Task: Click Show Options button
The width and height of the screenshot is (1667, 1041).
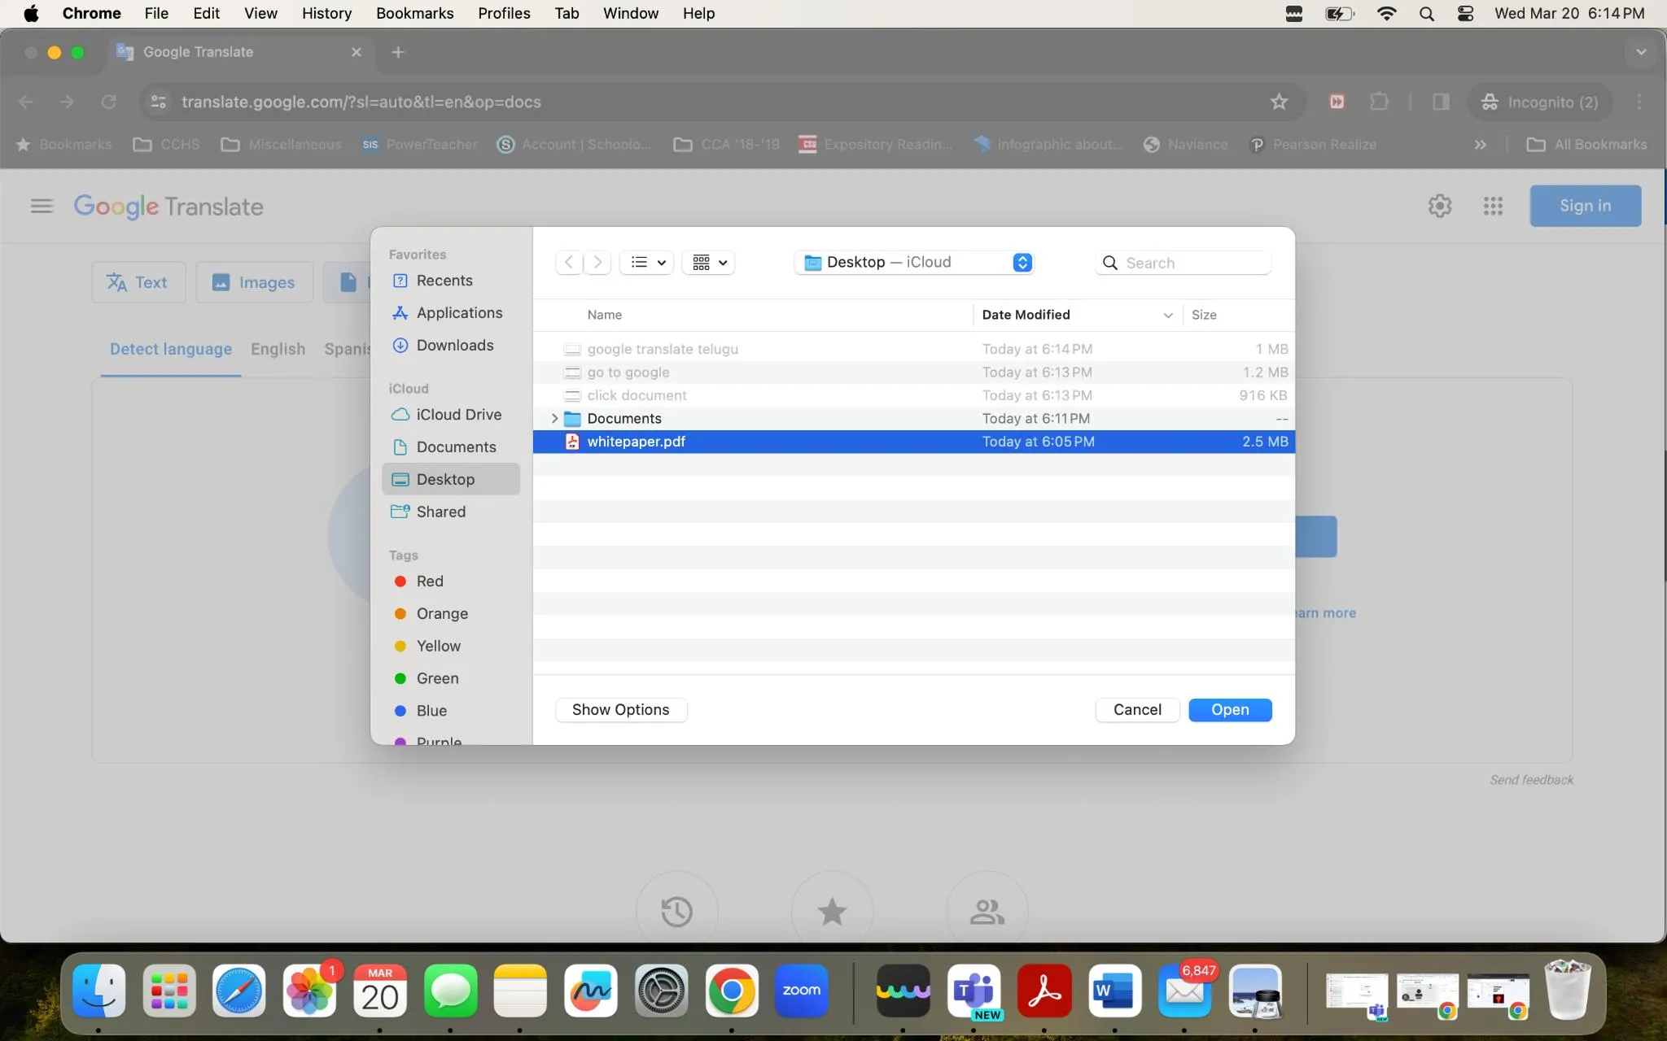Action: 621,710
